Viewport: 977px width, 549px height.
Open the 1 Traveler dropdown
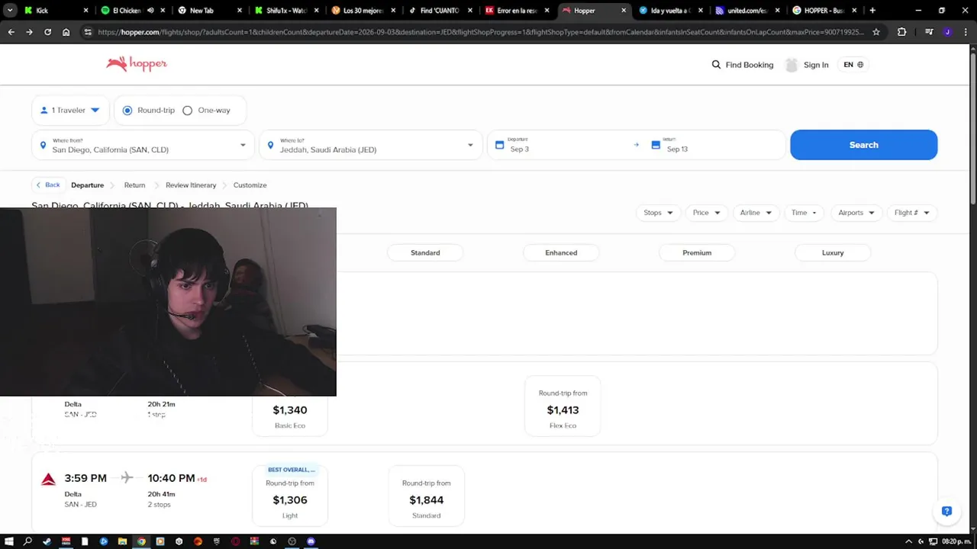70,111
